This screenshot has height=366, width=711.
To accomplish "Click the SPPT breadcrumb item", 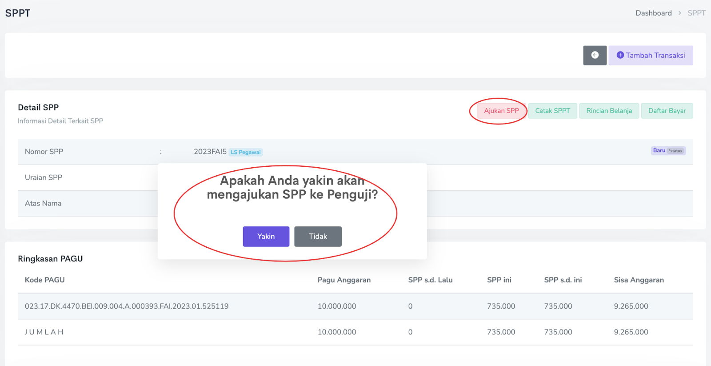I will [696, 13].
